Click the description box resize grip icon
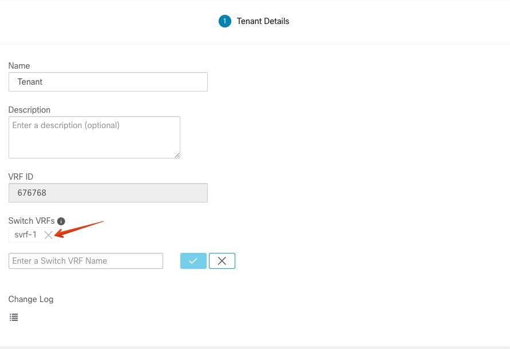The height and width of the screenshot is (349, 510). 177,155
